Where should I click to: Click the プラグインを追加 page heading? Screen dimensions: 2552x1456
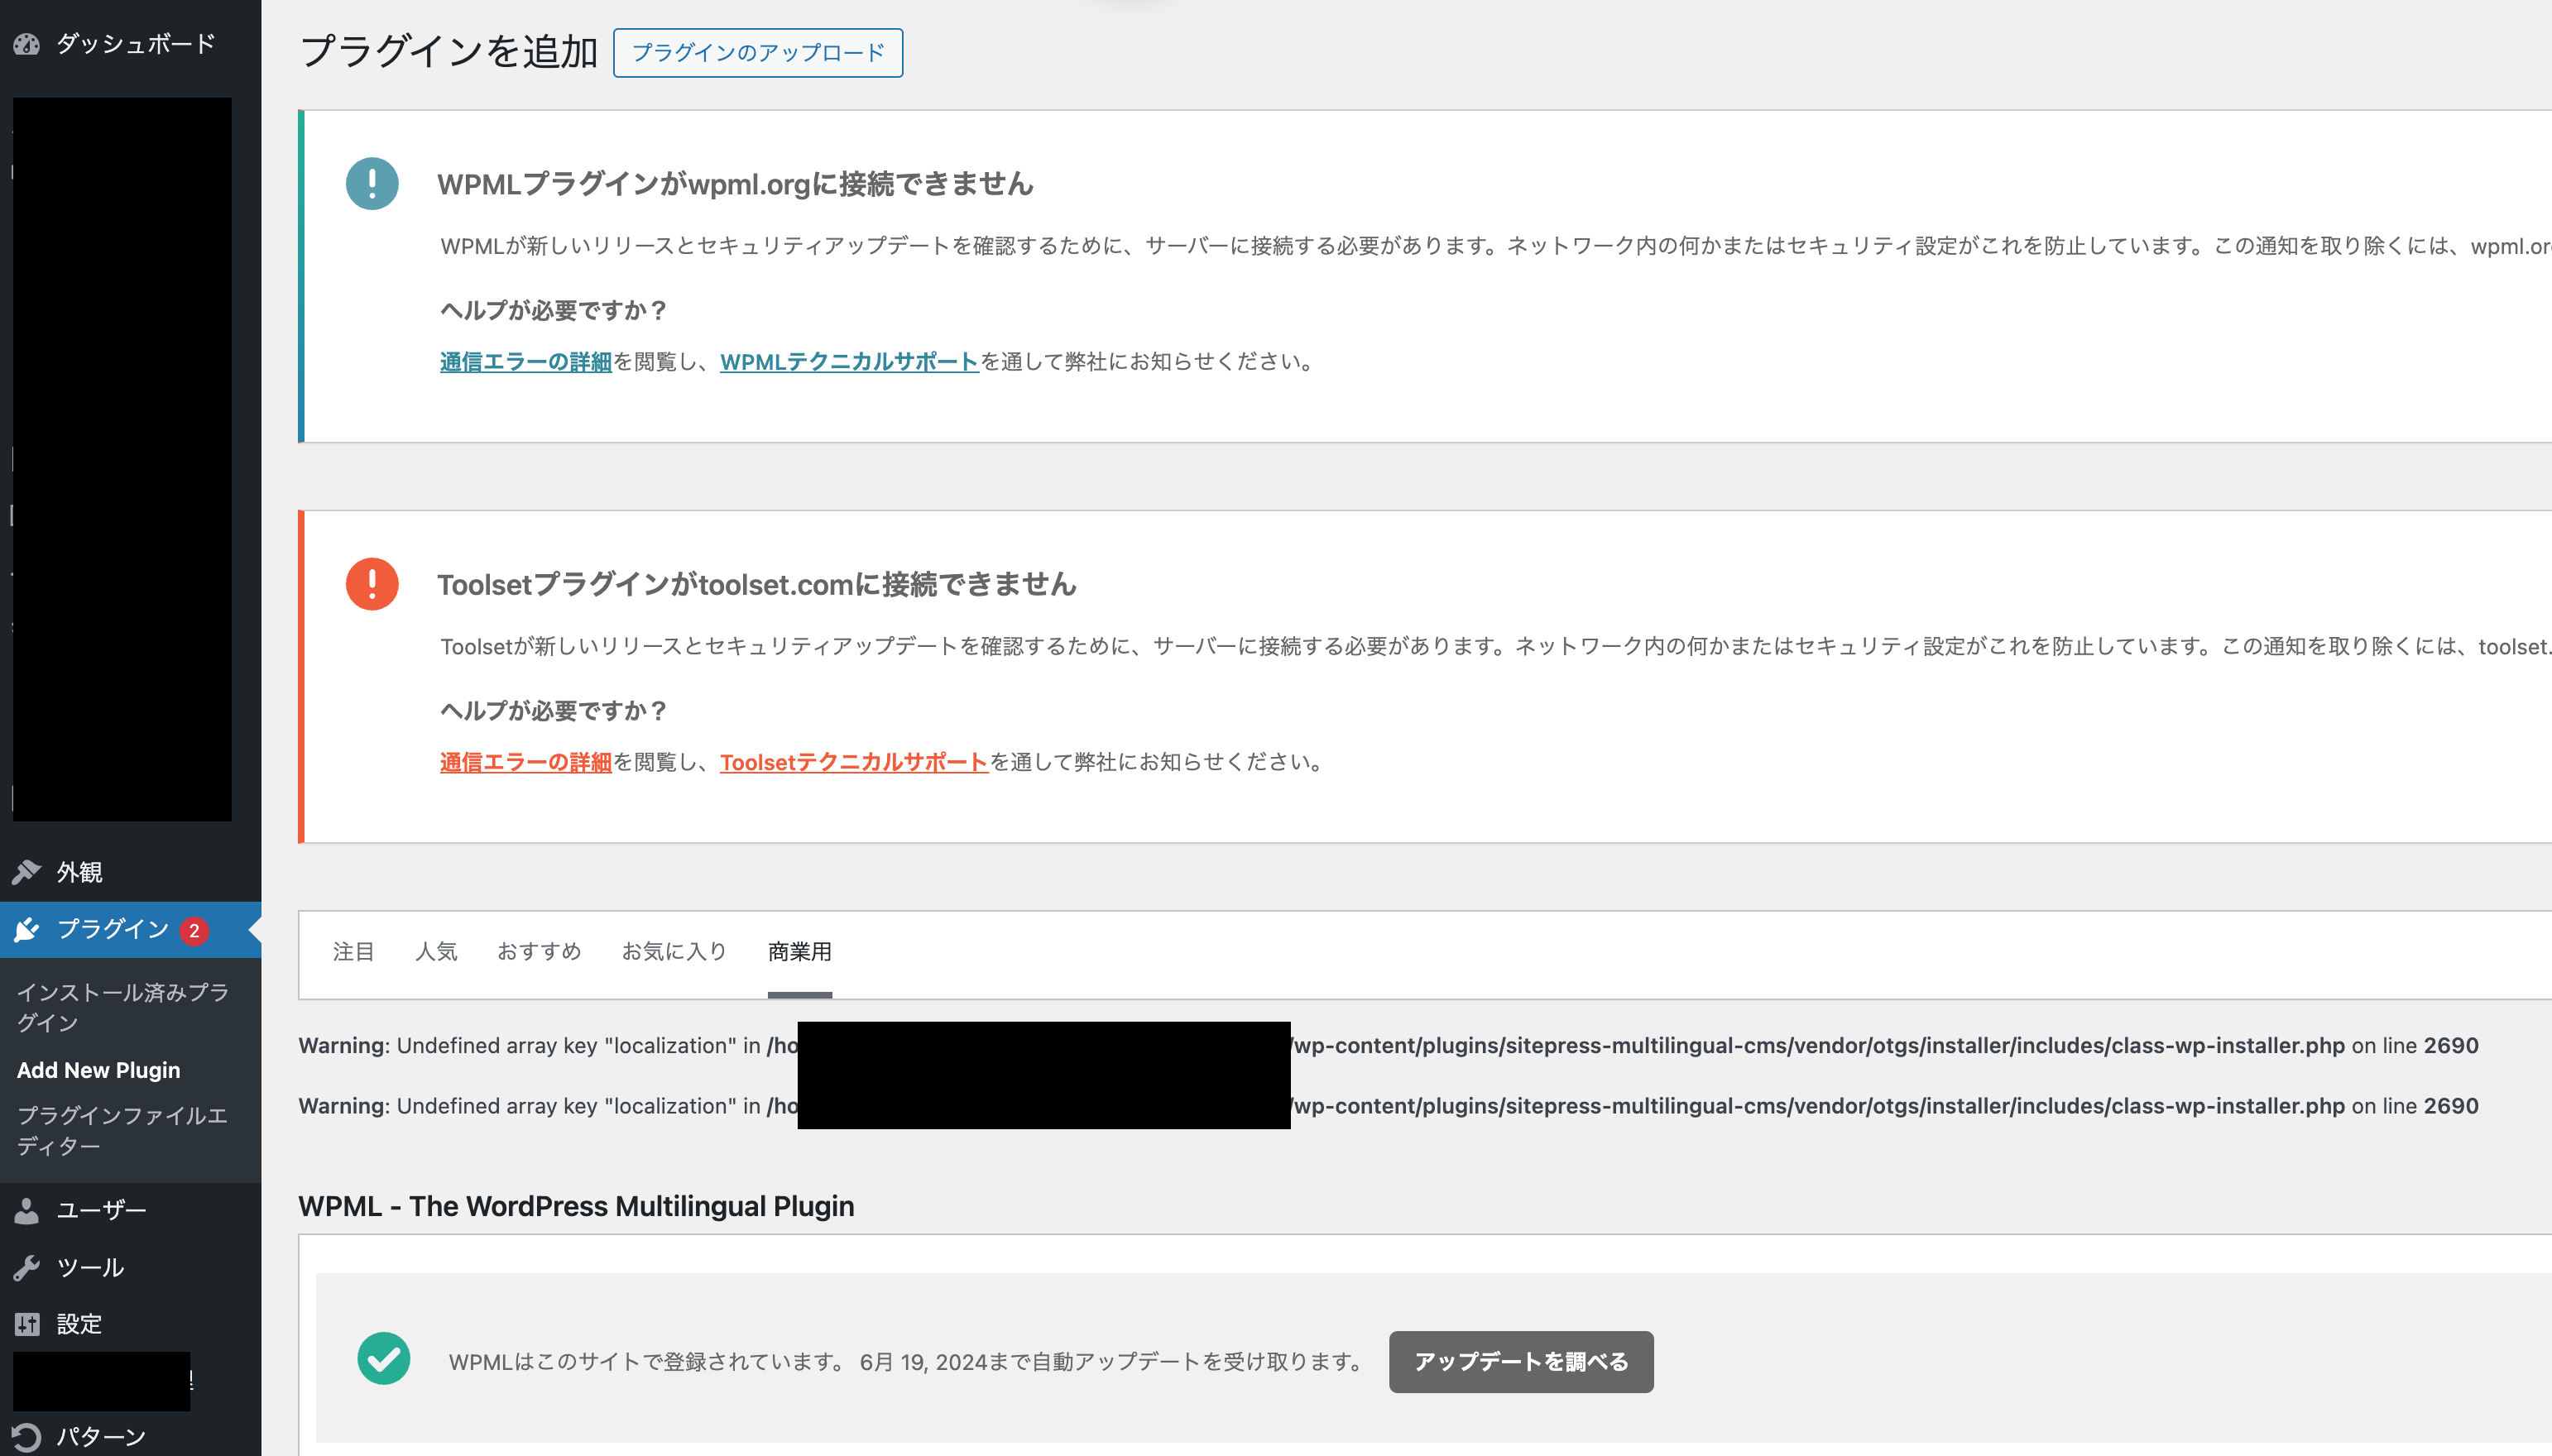[x=449, y=52]
